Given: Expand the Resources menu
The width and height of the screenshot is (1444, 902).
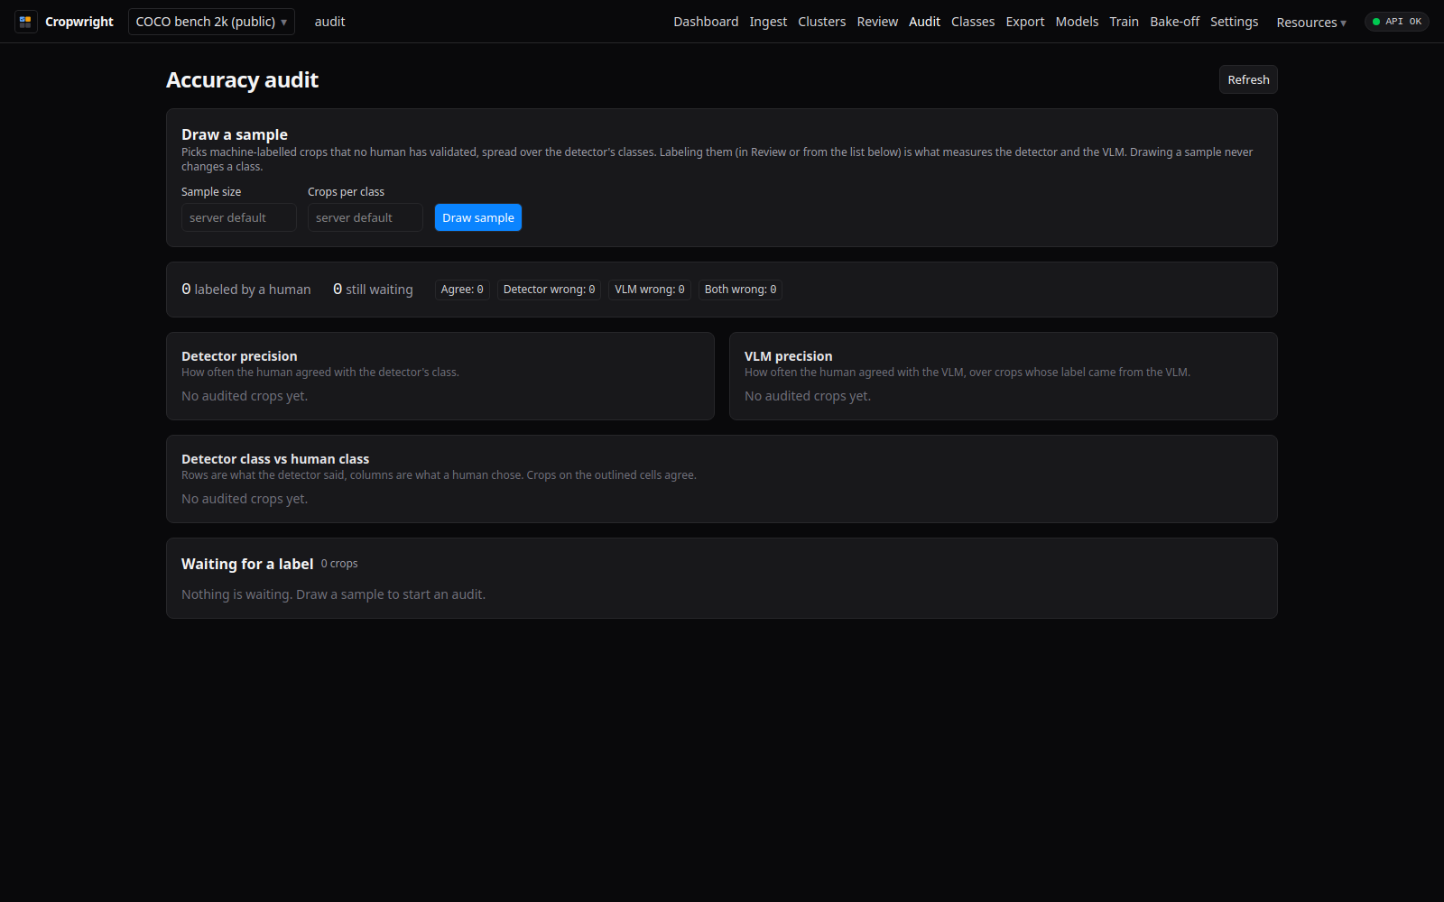Looking at the screenshot, I should (x=1311, y=23).
